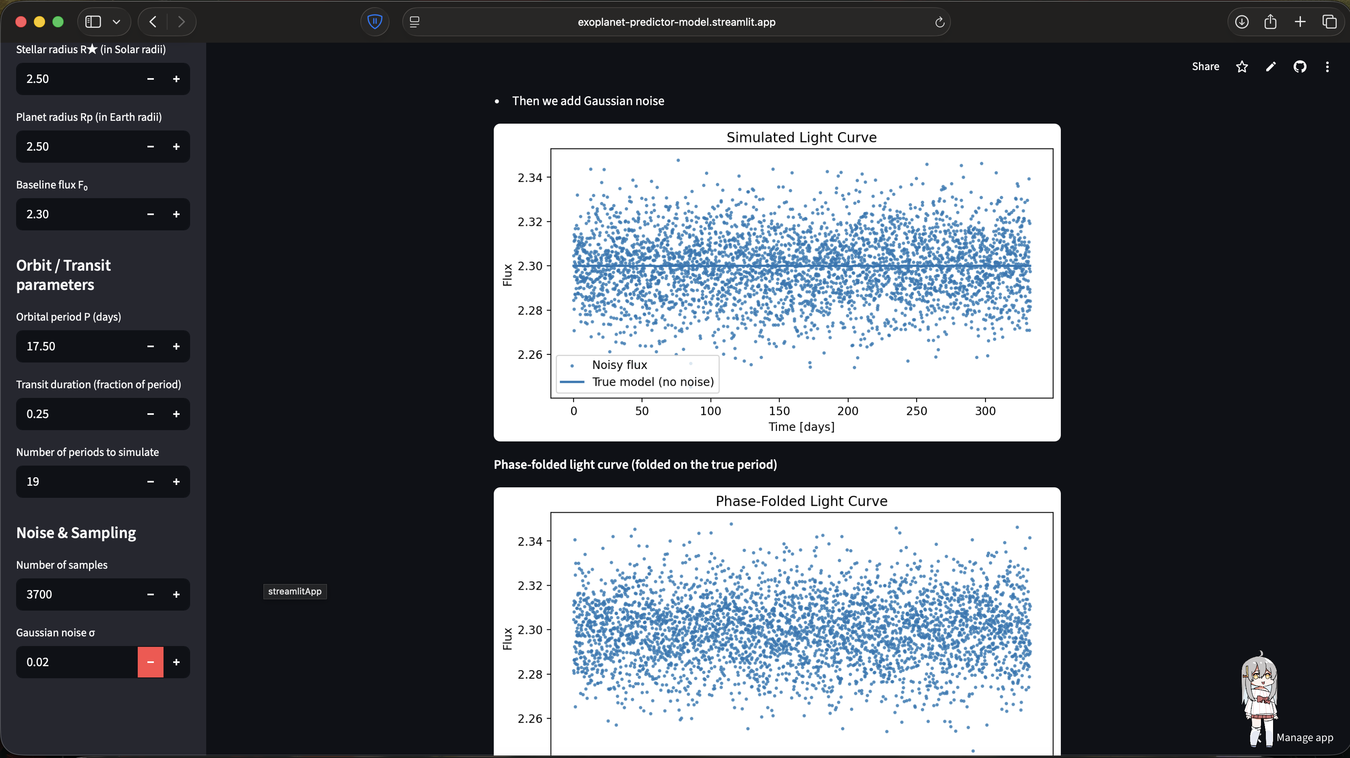
Task: Open the GitHub repository icon
Action: (1300, 66)
